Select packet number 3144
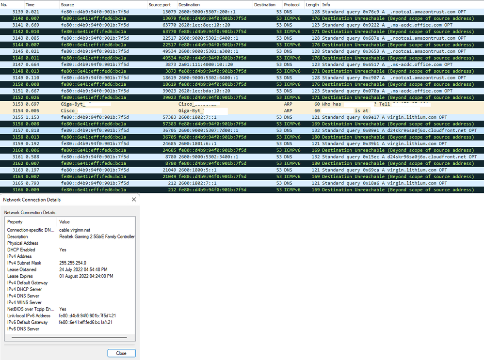Screen dimensions: 484x360 click(242, 45)
